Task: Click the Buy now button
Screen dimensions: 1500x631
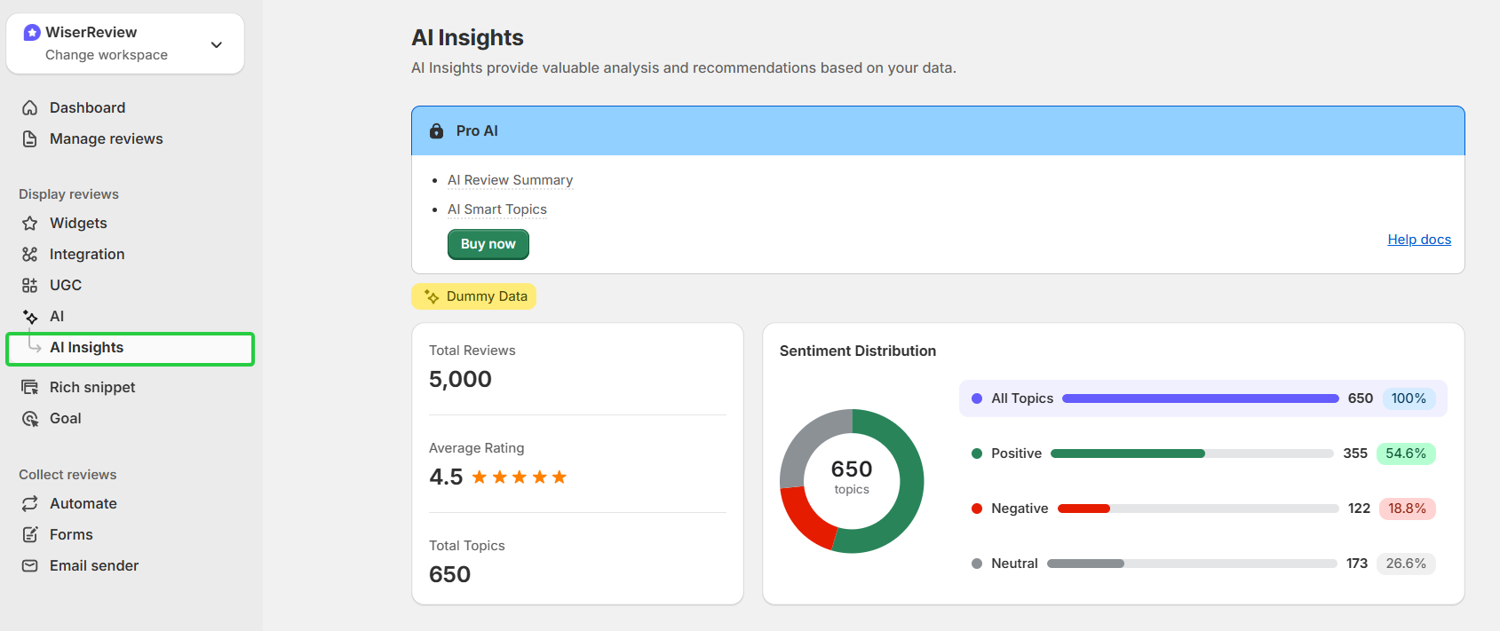Action: (488, 244)
